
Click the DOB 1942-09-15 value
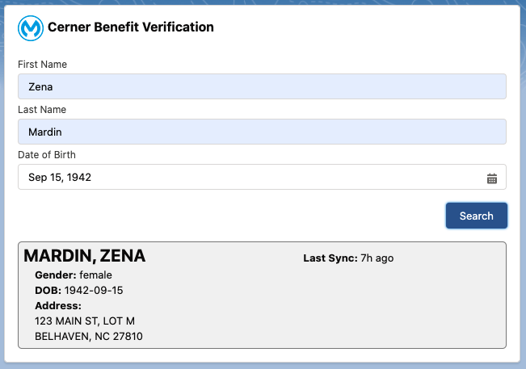point(94,290)
